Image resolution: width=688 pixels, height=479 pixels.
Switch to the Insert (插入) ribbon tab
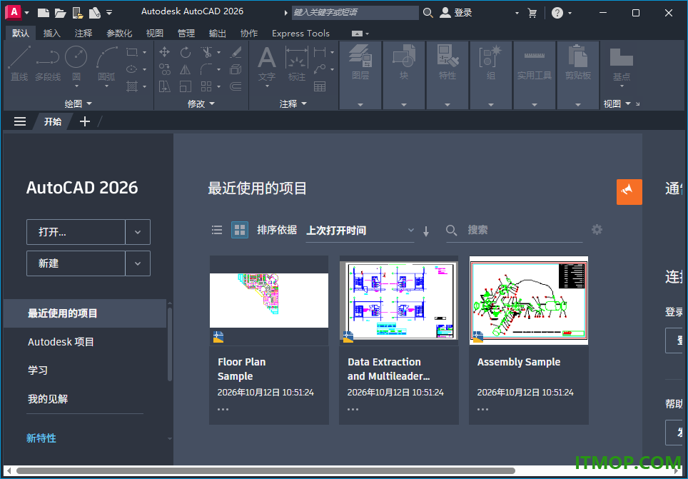pyautogui.click(x=52, y=34)
